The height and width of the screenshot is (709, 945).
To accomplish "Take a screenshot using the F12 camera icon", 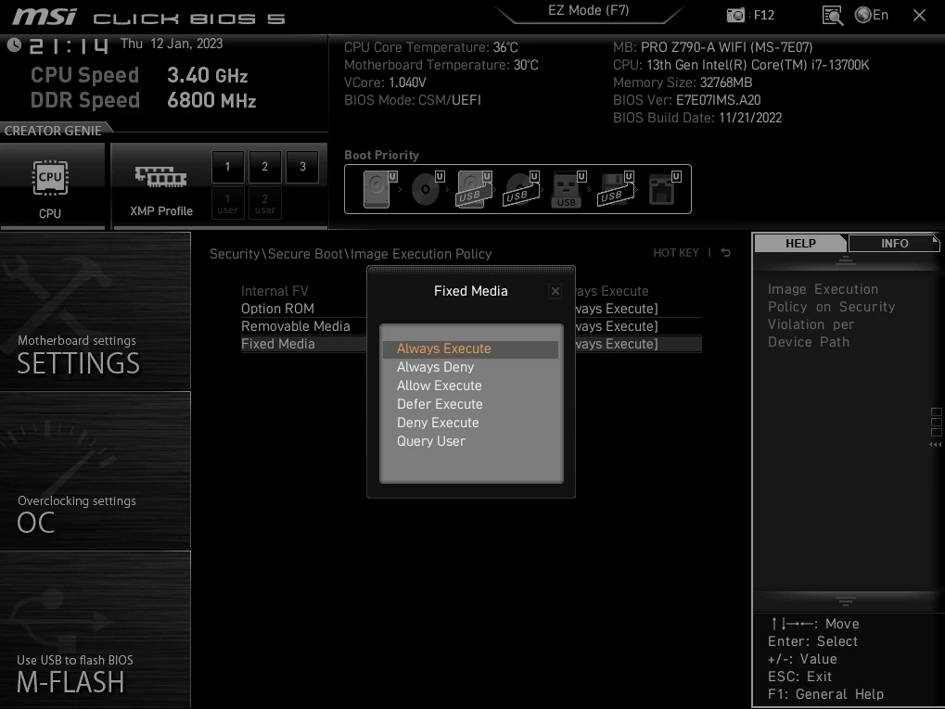I will (735, 15).
